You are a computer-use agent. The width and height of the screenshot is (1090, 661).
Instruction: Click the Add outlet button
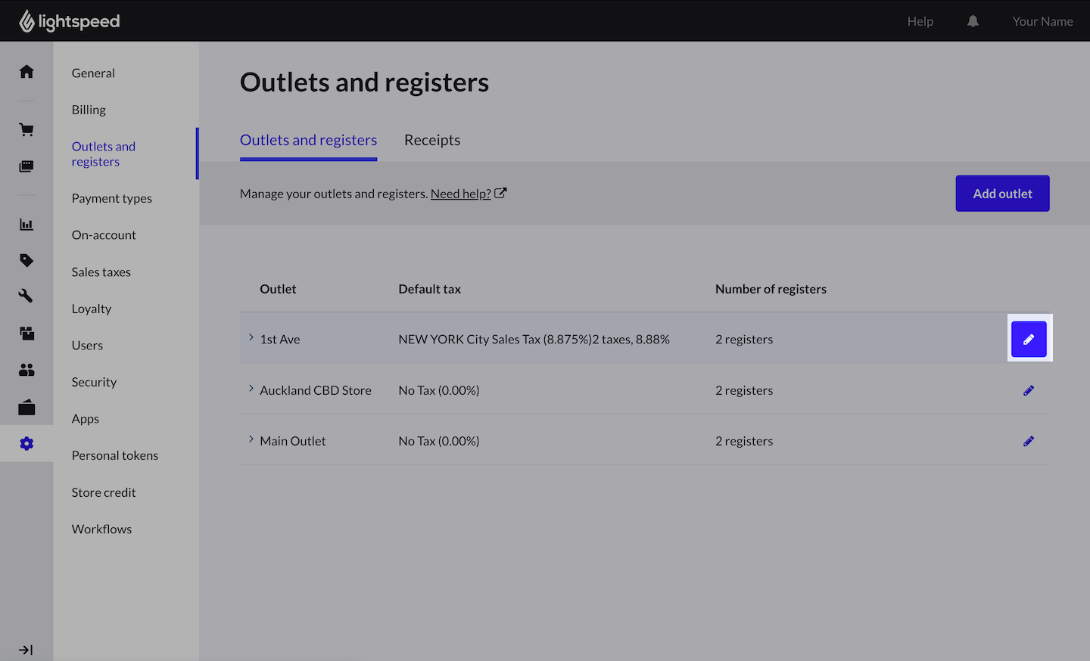(1002, 194)
